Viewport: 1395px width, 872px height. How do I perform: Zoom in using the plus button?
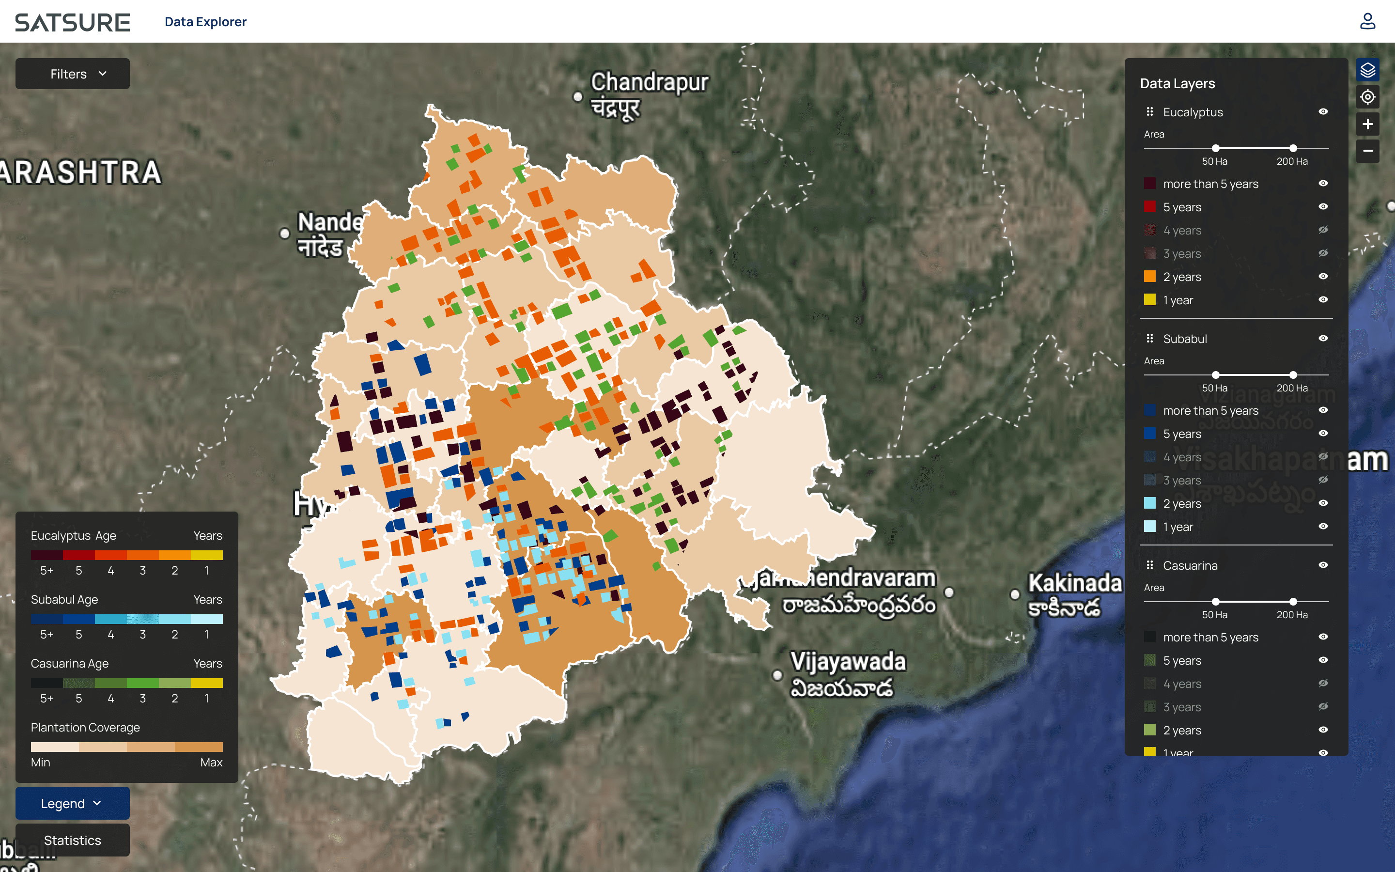(x=1367, y=124)
